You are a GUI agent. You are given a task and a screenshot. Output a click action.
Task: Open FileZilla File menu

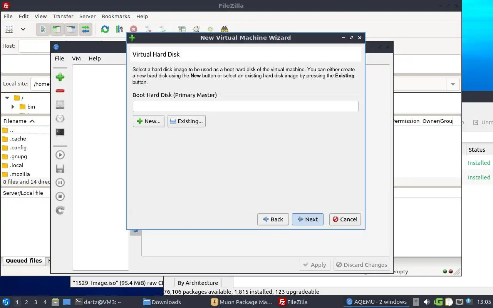8,16
